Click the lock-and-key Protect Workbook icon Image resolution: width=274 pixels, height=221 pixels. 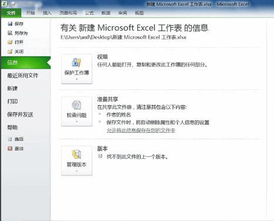(76, 62)
